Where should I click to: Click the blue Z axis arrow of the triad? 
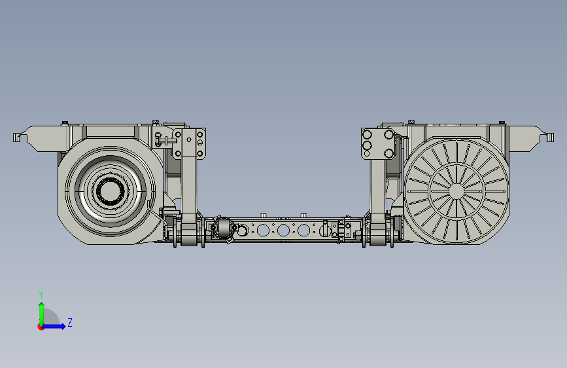coord(54,326)
